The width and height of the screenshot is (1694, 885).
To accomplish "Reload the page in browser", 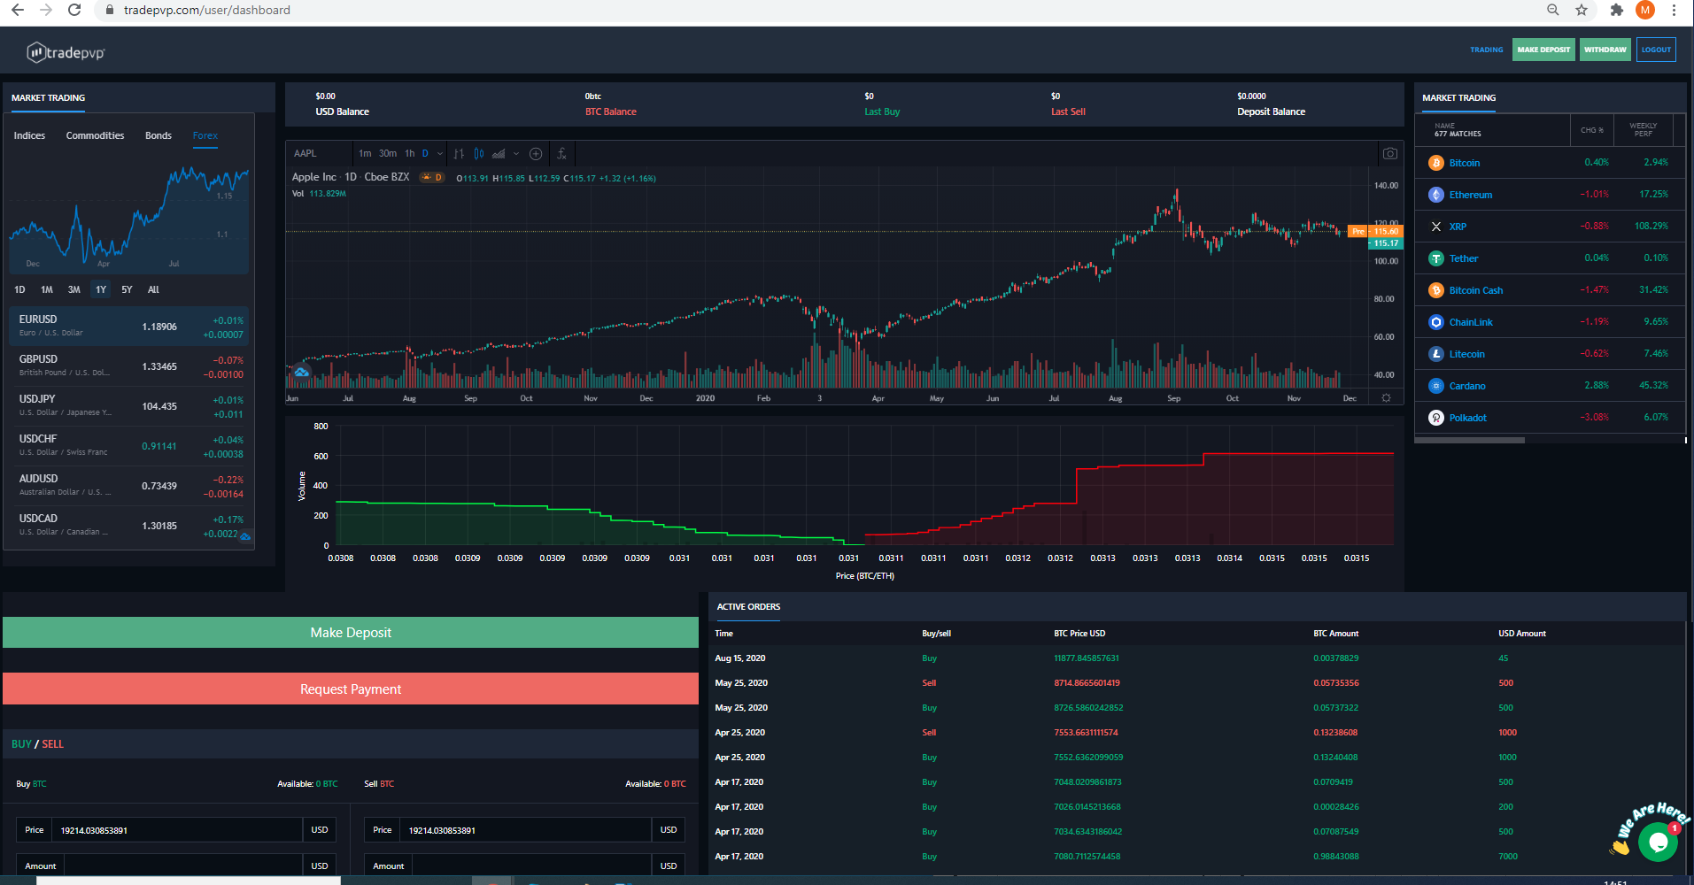I will pyautogui.click(x=74, y=10).
